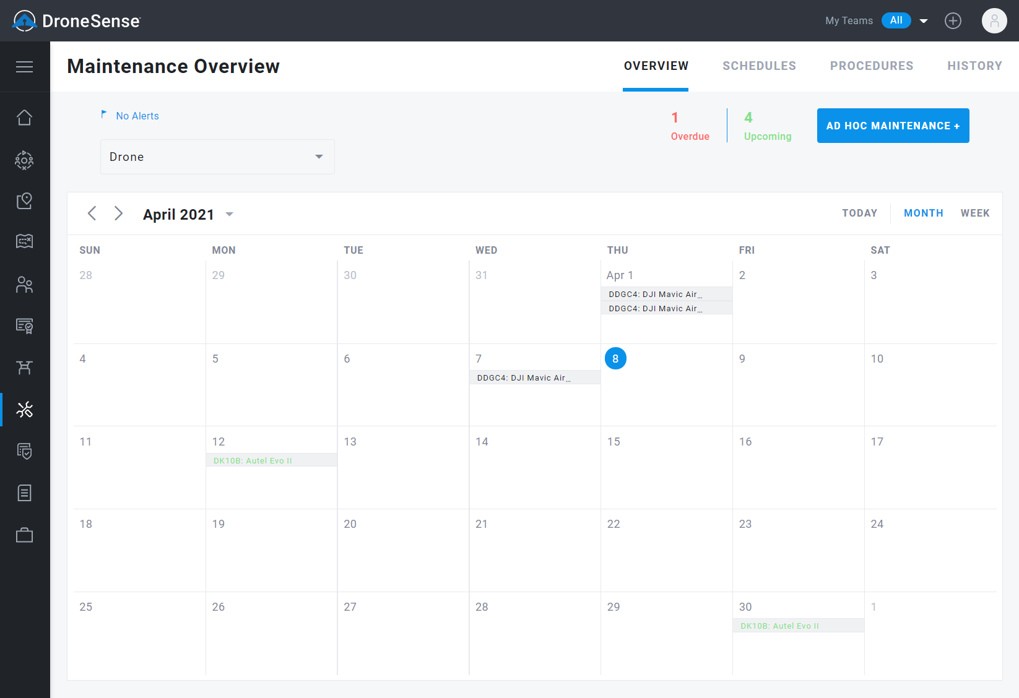This screenshot has width=1019, height=698.
Task: Open the flight map sidebar icon
Action: (x=24, y=241)
